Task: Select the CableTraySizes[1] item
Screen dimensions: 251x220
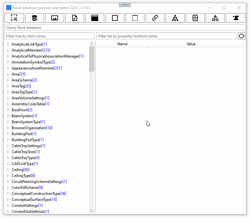Action: click(26, 152)
